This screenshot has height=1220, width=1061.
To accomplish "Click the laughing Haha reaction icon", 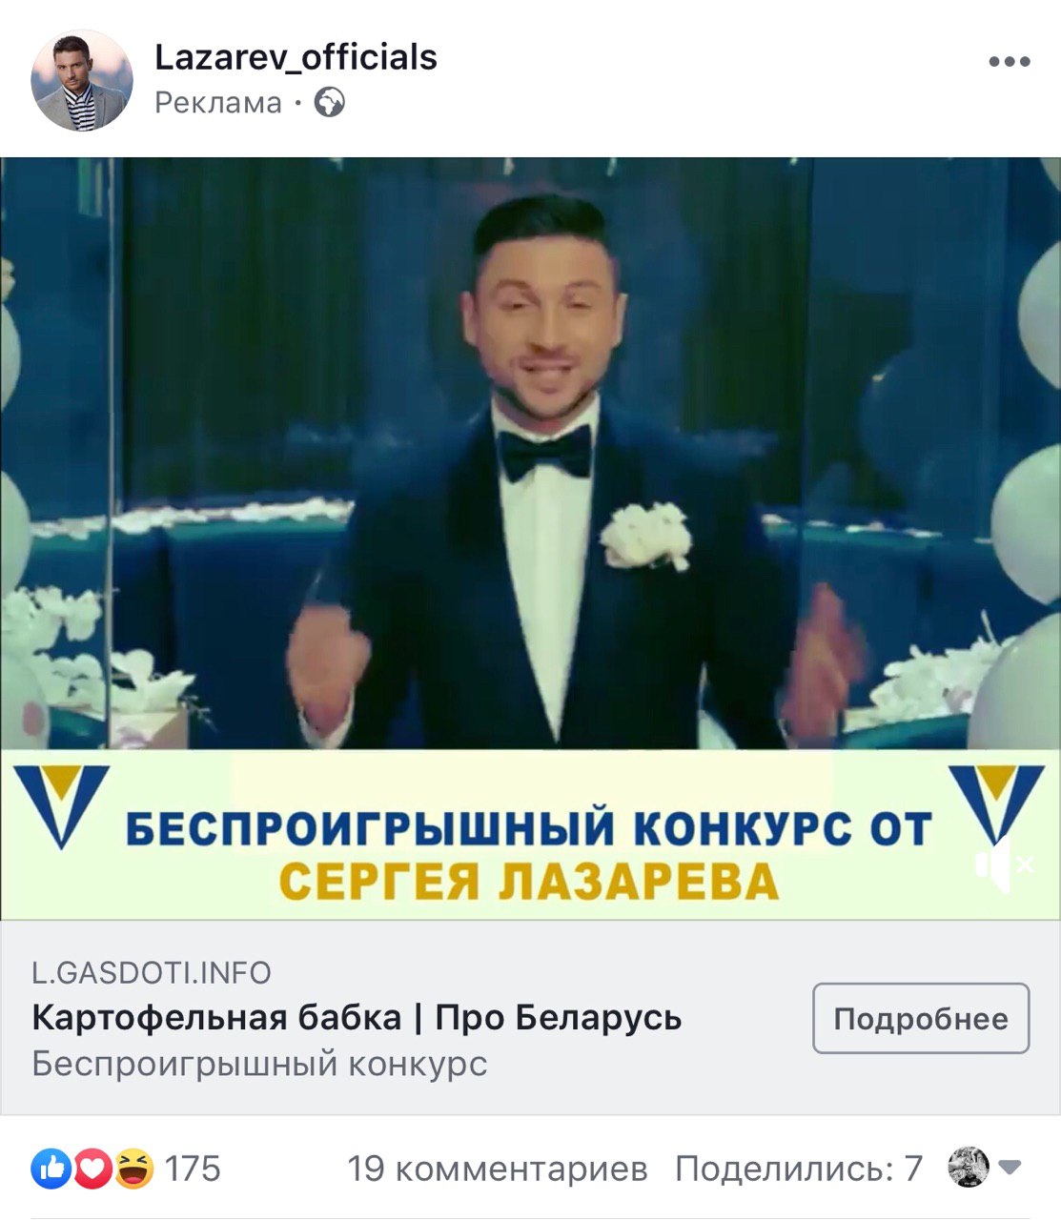I will tap(134, 1169).
